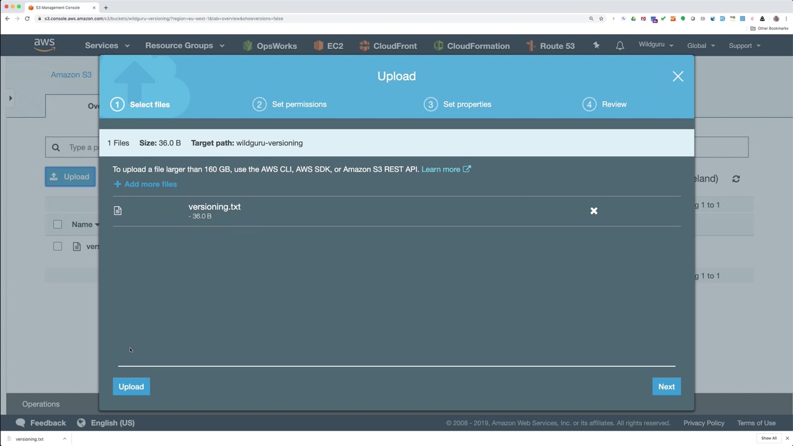Expand the collapsed left sidebar arrow
Image resolution: width=793 pixels, height=446 pixels.
[11, 98]
